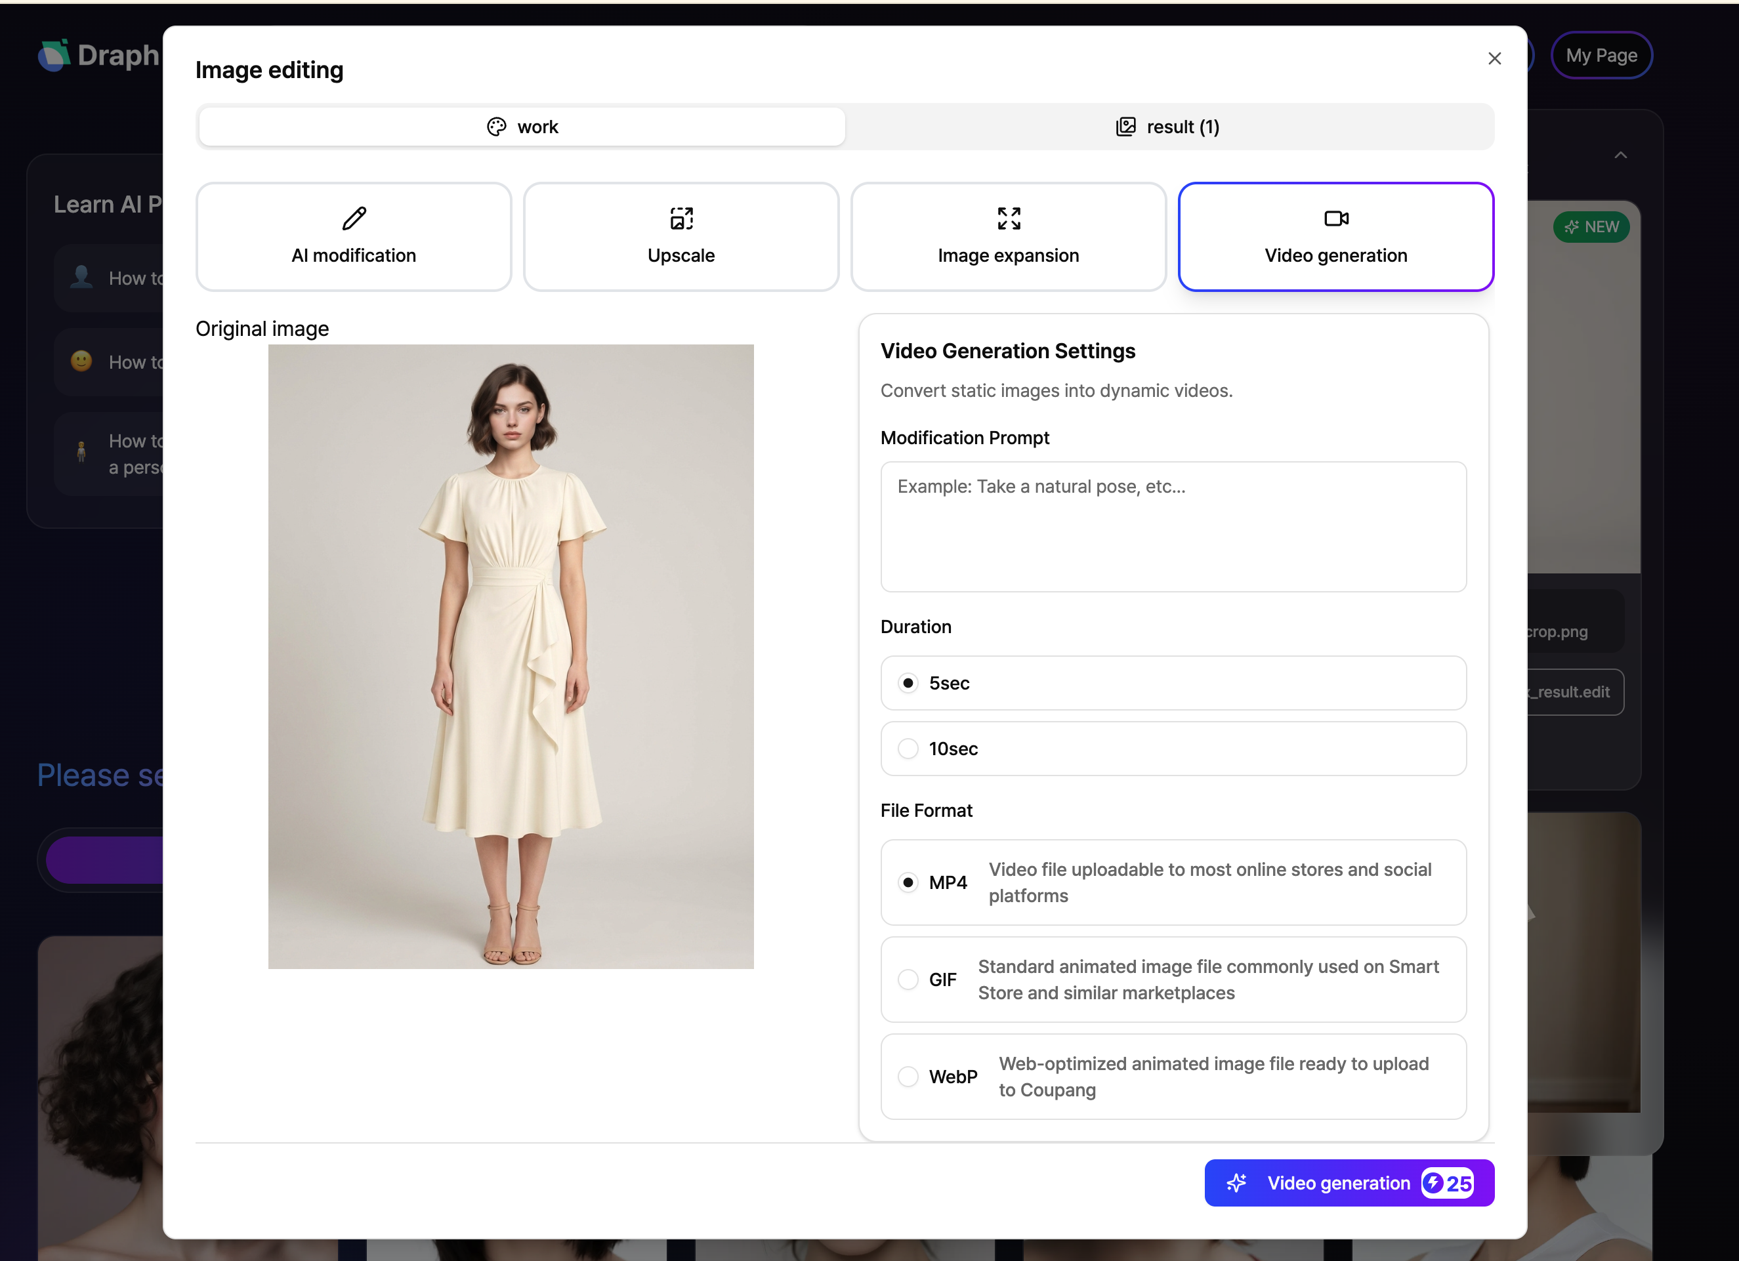1739x1261 pixels.
Task: Click the 'Image editing' dialog title
Action: 269,70
